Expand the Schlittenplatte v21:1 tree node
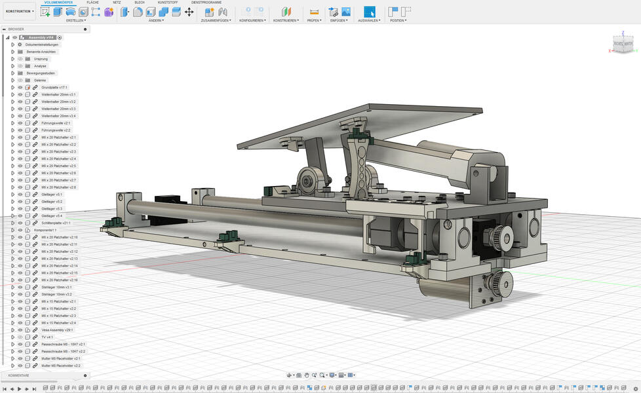 12,223
